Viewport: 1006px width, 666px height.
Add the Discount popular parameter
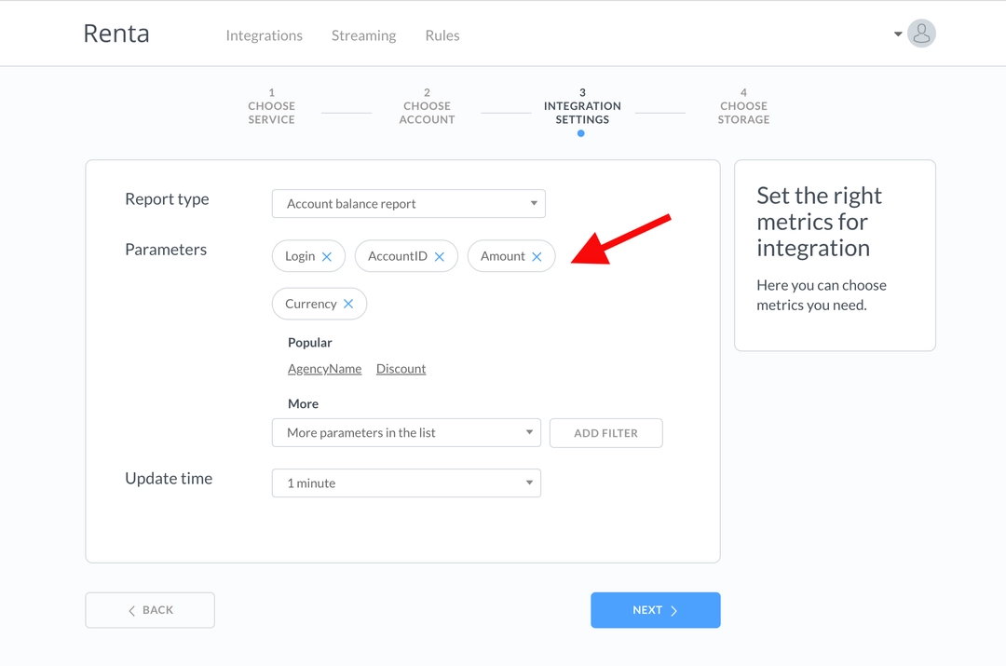coord(401,369)
